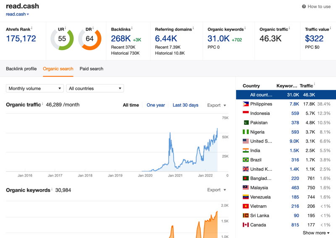Viewport: 336px width, 238px height.
Task: Open the All countries dropdown
Action: (95, 88)
